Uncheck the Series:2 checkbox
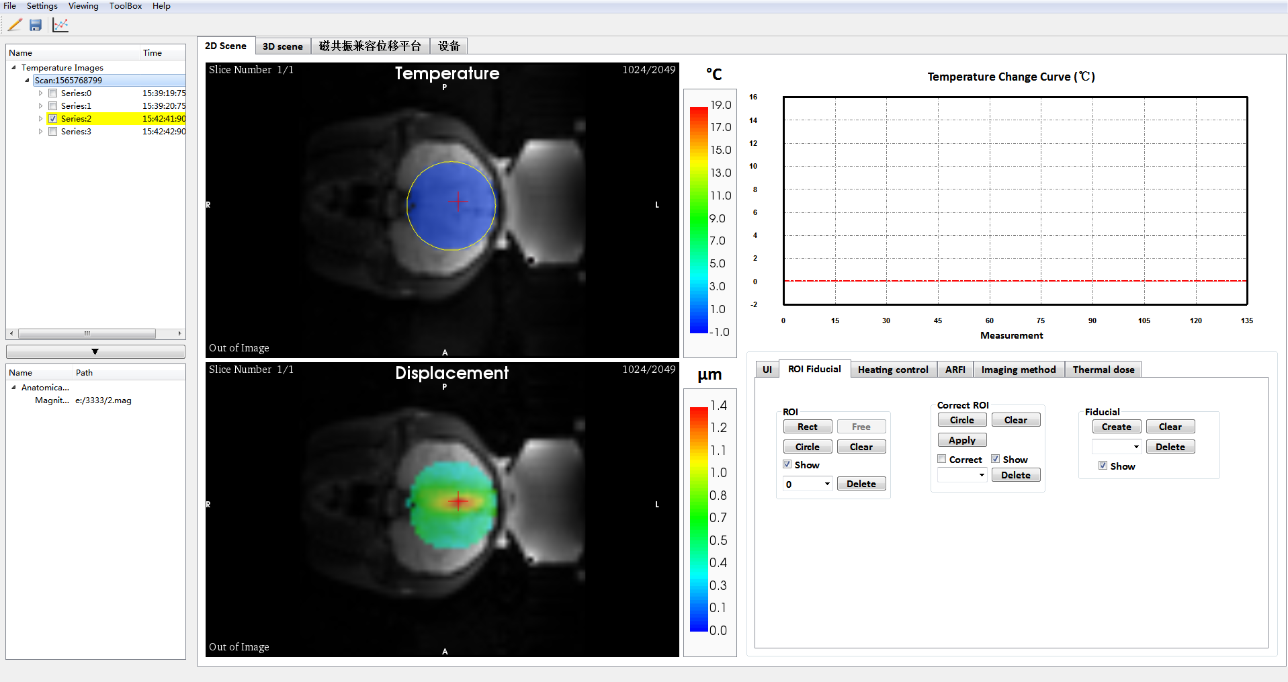1288x682 pixels. coord(53,119)
